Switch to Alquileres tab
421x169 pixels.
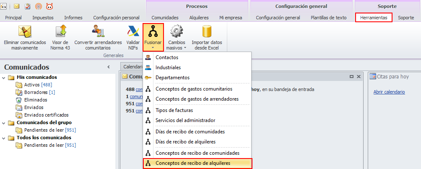coord(199,18)
